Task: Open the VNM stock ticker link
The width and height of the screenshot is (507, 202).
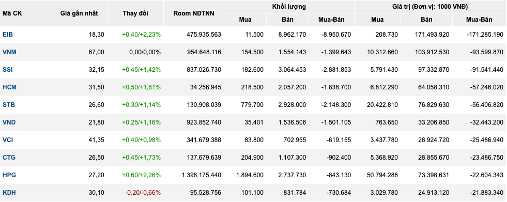Action: pos(9,52)
